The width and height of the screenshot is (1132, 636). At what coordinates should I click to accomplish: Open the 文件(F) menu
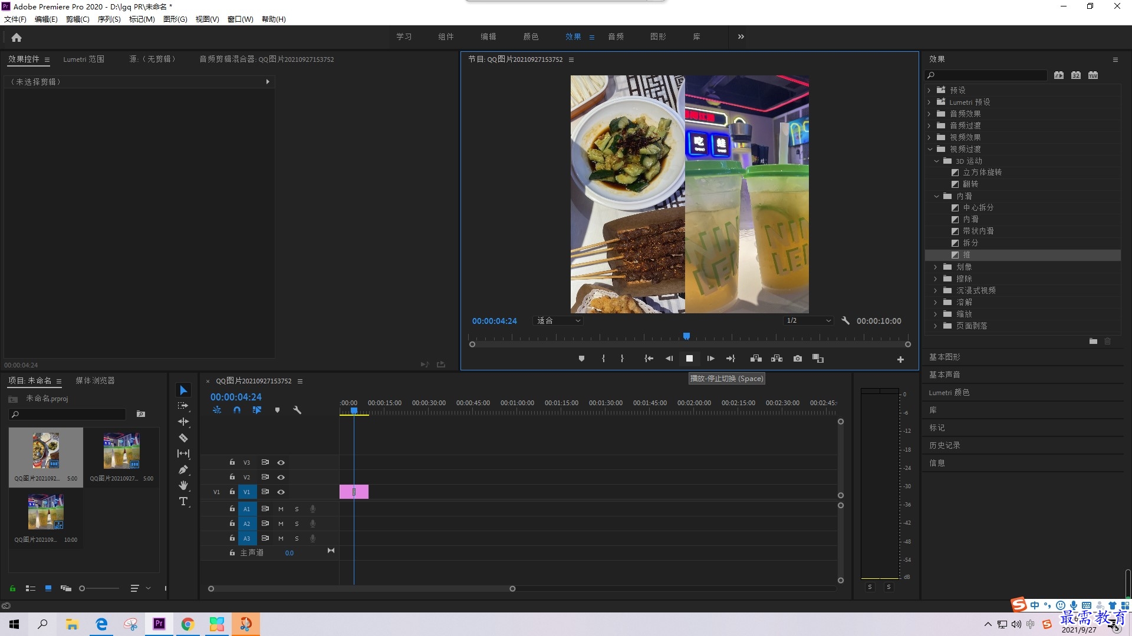[x=15, y=19]
